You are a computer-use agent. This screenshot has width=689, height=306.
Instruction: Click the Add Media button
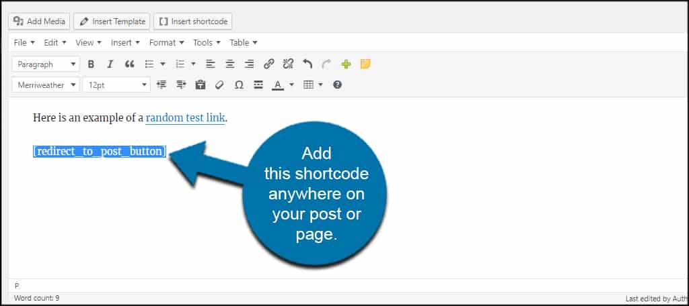39,21
